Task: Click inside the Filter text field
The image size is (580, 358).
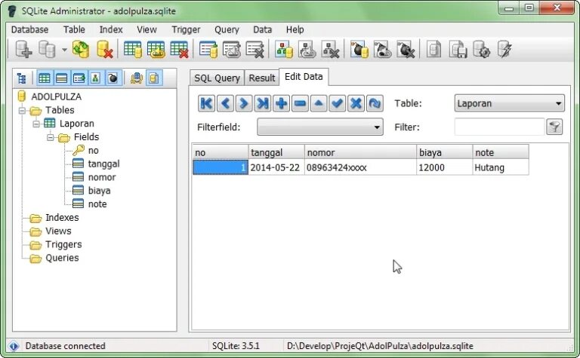Action: (x=499, y=127)
